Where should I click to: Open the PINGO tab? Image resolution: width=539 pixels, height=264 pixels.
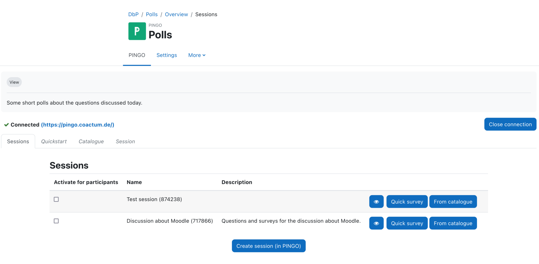tap(137, 55)
